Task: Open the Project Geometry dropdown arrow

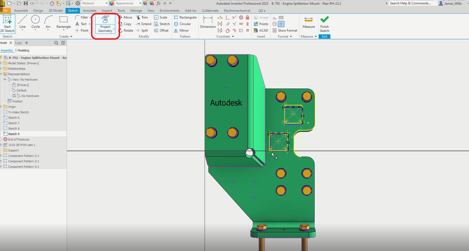Action: tap(114, 29)
